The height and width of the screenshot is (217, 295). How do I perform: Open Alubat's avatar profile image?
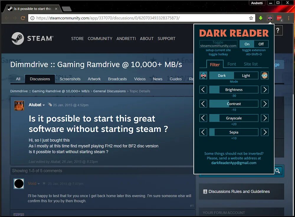[x=19, y=105]
